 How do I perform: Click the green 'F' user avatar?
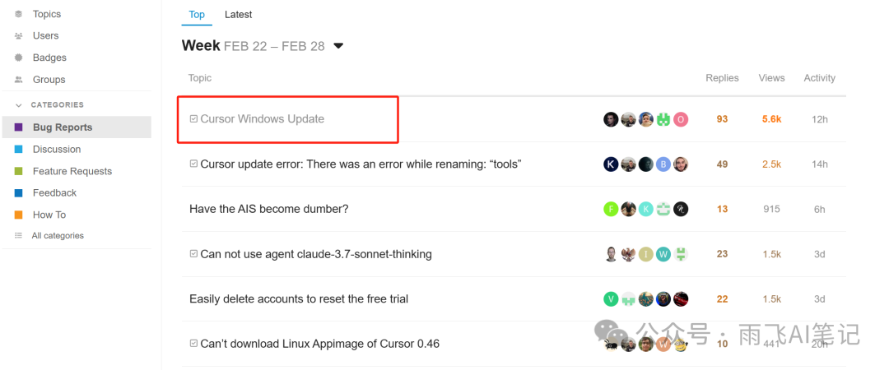coord(611,209)
